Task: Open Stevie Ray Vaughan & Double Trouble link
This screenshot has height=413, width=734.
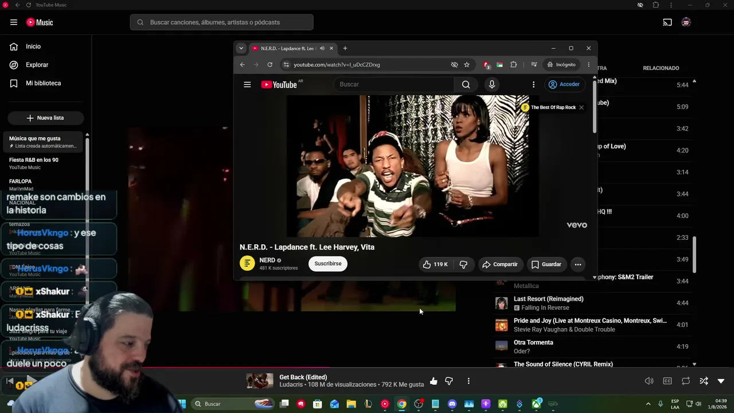Action: (x=564, y=330)
